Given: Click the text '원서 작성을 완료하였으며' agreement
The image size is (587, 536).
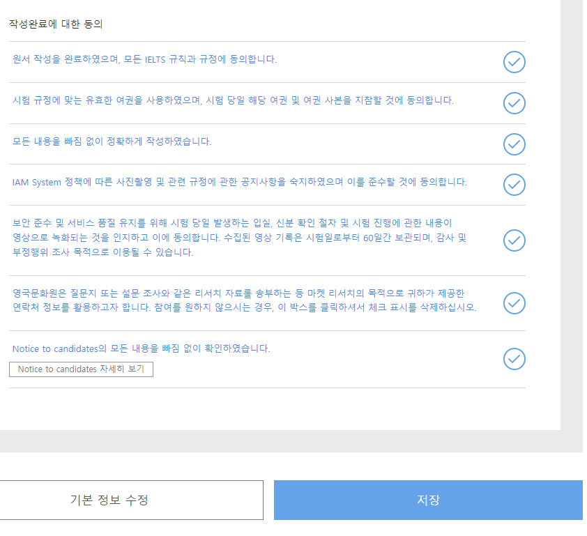Looking at the screenshot, I should coord(144,59).
